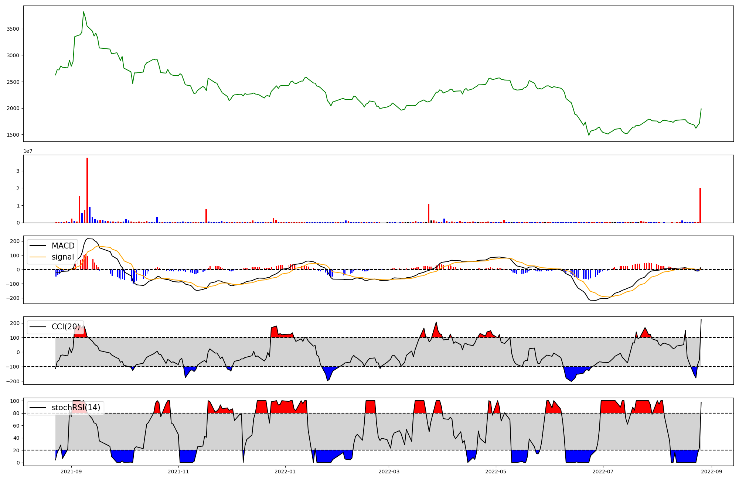Image resolution: width=739 pixels, height=480 pixels.
Task: Click the CCI(20) legend entry
Action: coord(65,327)
